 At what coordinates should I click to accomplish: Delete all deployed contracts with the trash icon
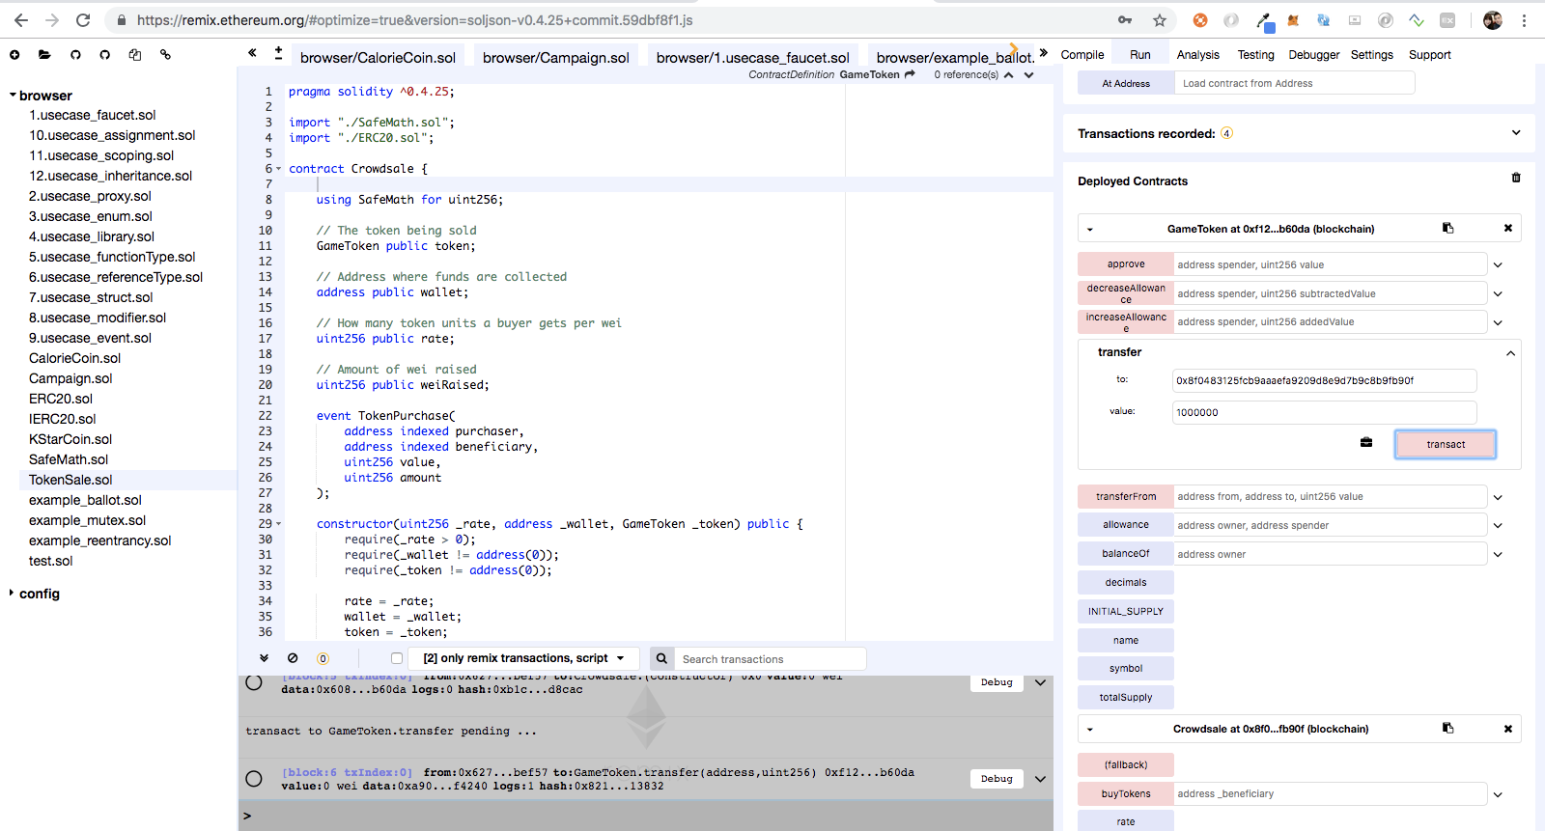[1515, 178]
